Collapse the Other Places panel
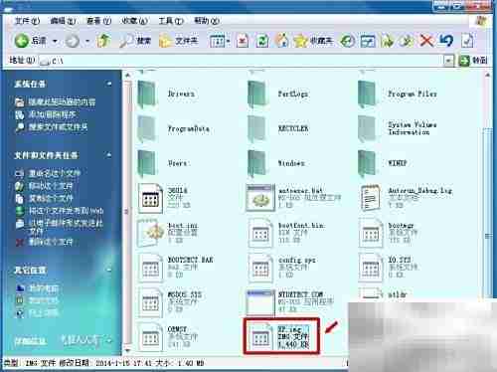The image size is (497, 372). 109,271
